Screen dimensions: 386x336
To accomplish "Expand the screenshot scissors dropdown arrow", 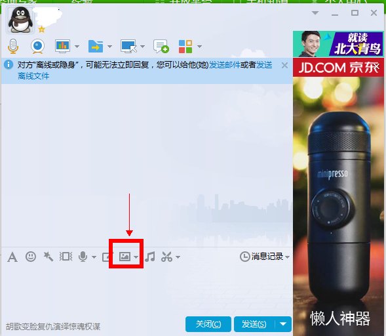I will [178, 257].
